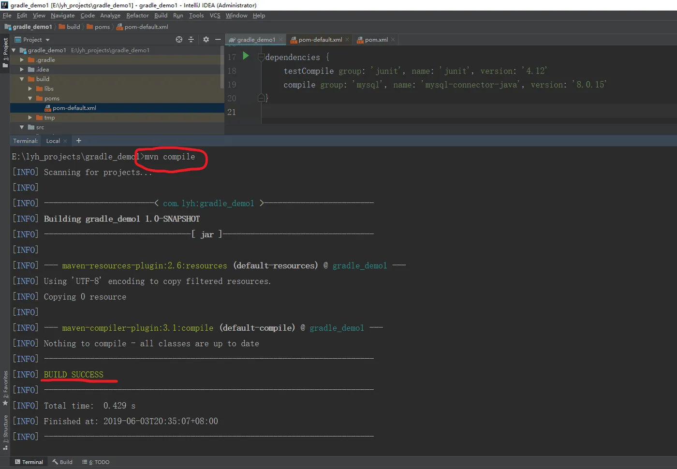Screen dimensions: 677x469
Task: Collapse the src folder
Action: [x=22, y=127]
